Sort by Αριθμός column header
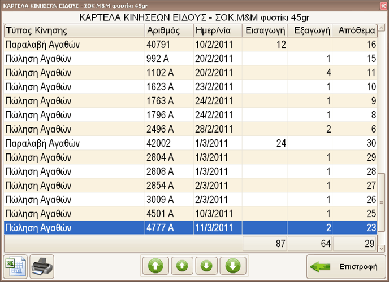 click(169, 30)
